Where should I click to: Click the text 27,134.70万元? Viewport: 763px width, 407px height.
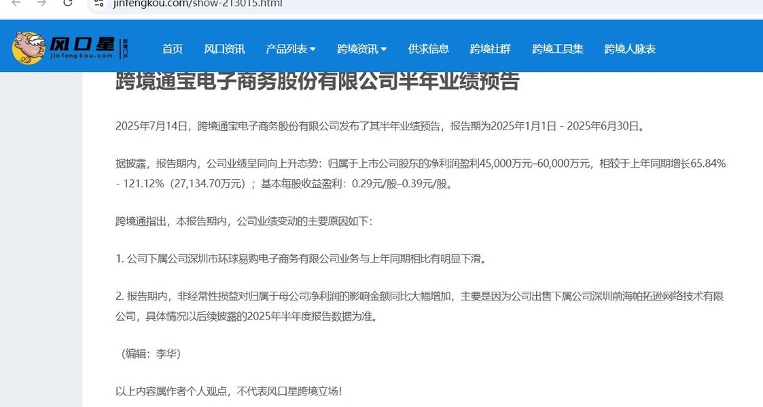coord(209,184)
